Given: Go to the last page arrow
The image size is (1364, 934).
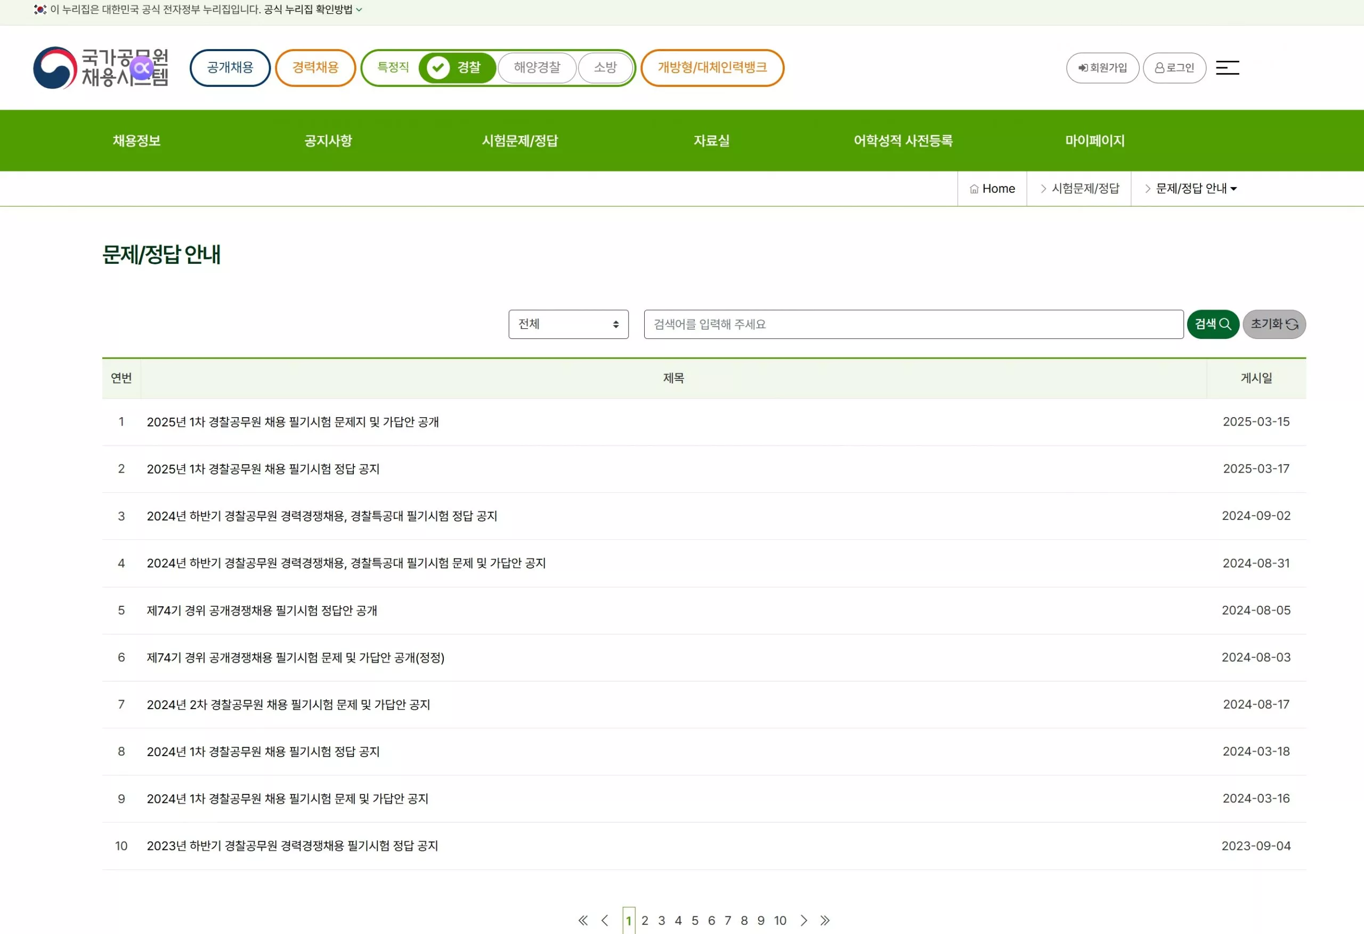Looking at the screenshot, I should click(x=825, y=920).
